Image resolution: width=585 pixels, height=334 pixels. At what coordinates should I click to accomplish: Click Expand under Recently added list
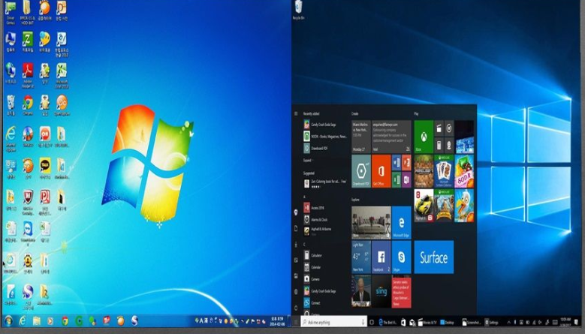point(307,161)
